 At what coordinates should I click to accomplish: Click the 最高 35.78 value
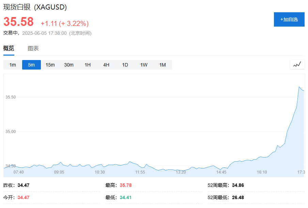126,185
